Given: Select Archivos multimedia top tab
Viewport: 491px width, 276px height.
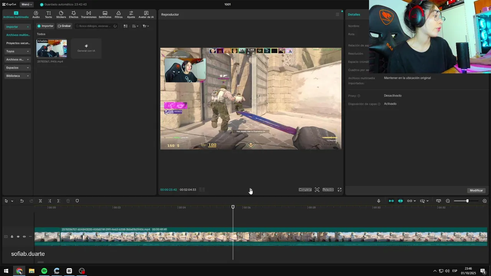Looking at the screenshot, I should click(16, 15).
